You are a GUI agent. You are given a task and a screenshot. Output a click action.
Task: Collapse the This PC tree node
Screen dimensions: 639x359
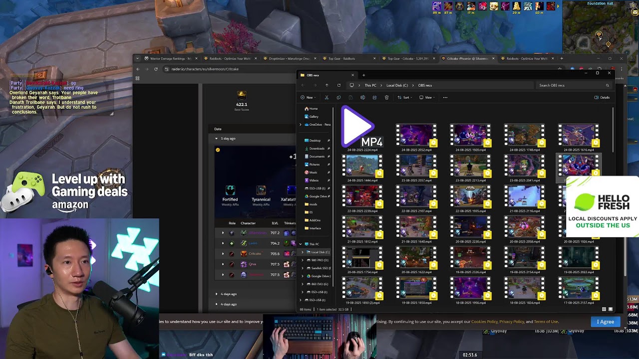coord(301,244)
